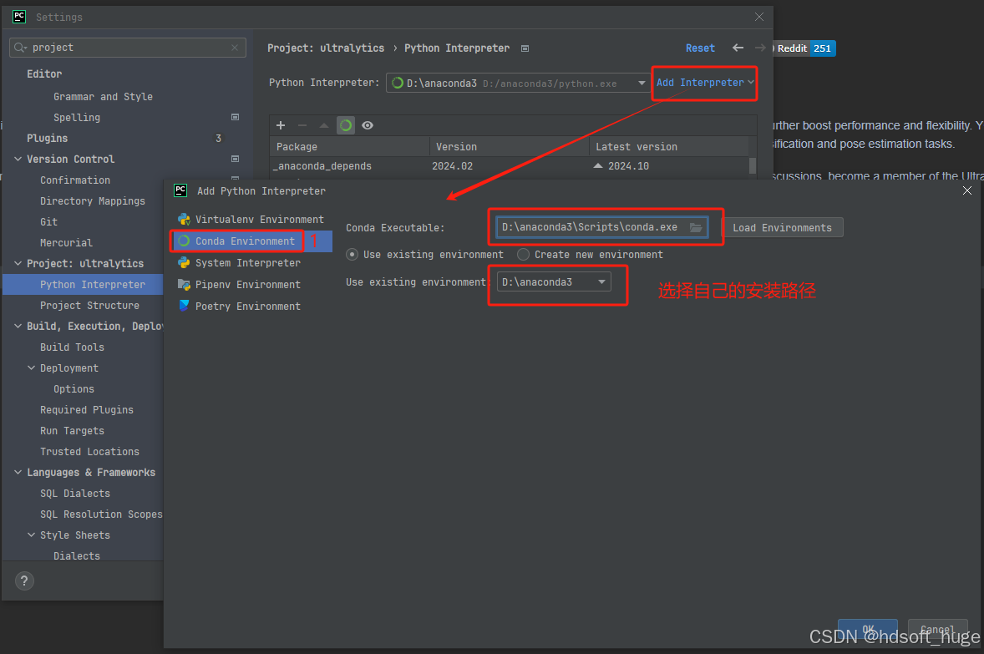
Task: Click the Reset link
Action: [700, 48]
